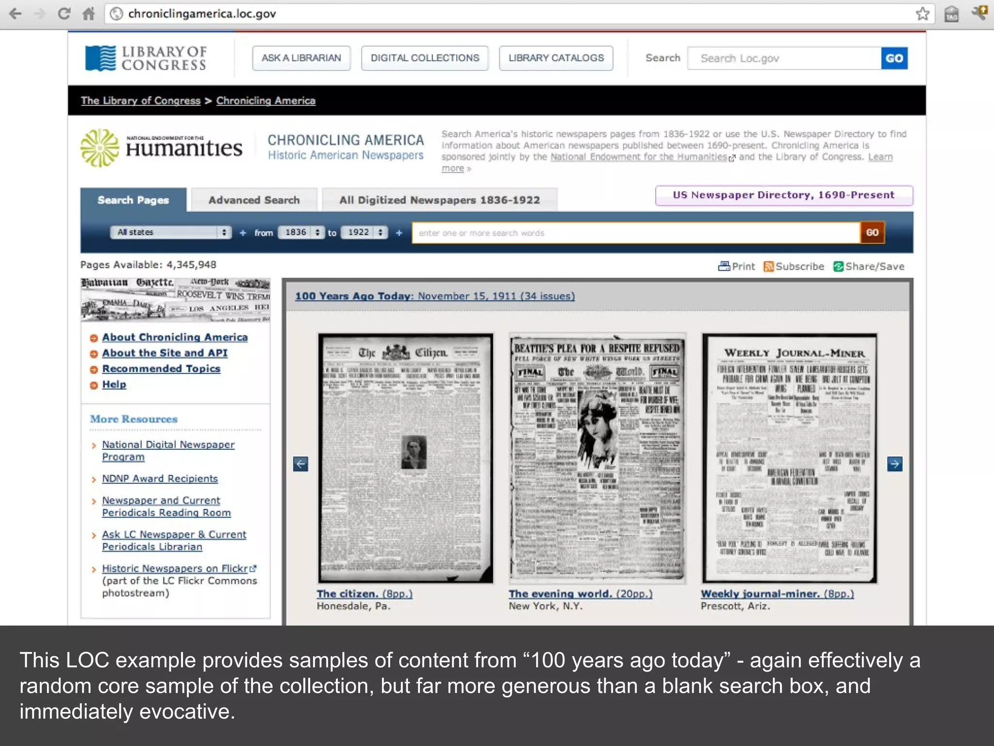Switch to Advanced Search tab
Viewport: 994px width, 746px height.
coord(254,200)
